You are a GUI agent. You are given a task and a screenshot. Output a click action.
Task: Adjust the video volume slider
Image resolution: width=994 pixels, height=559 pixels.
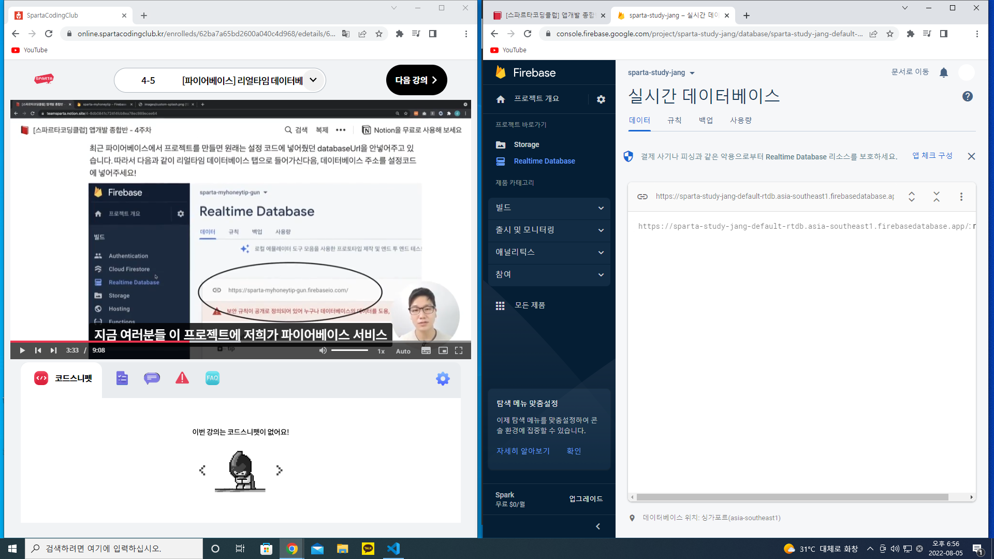click(350, 350)
